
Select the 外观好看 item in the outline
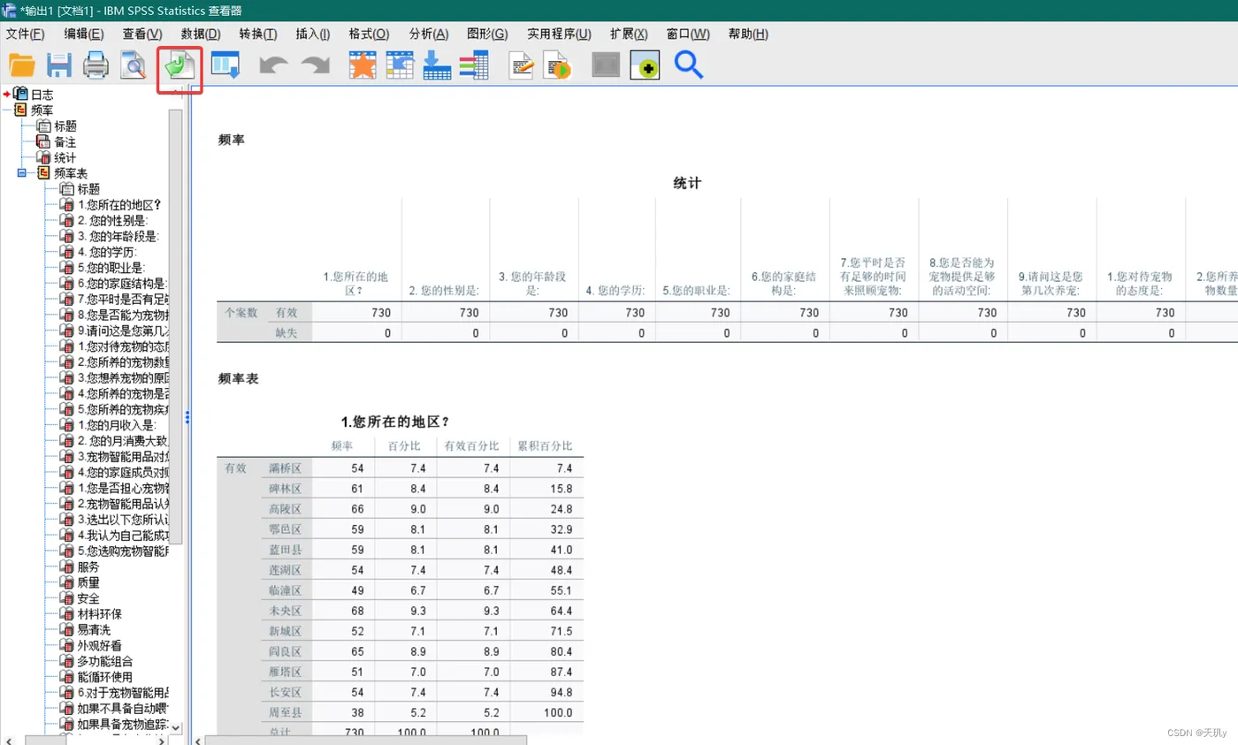coord(100,646)
